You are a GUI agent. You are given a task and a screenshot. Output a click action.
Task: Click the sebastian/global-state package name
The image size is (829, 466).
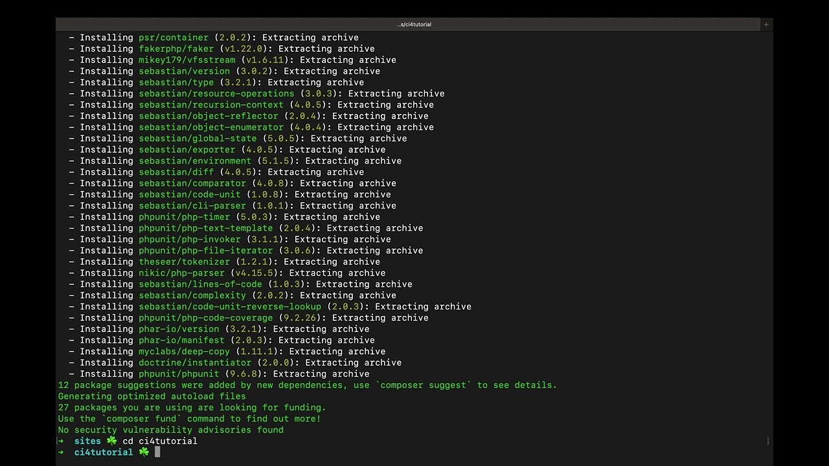point(198,139)
